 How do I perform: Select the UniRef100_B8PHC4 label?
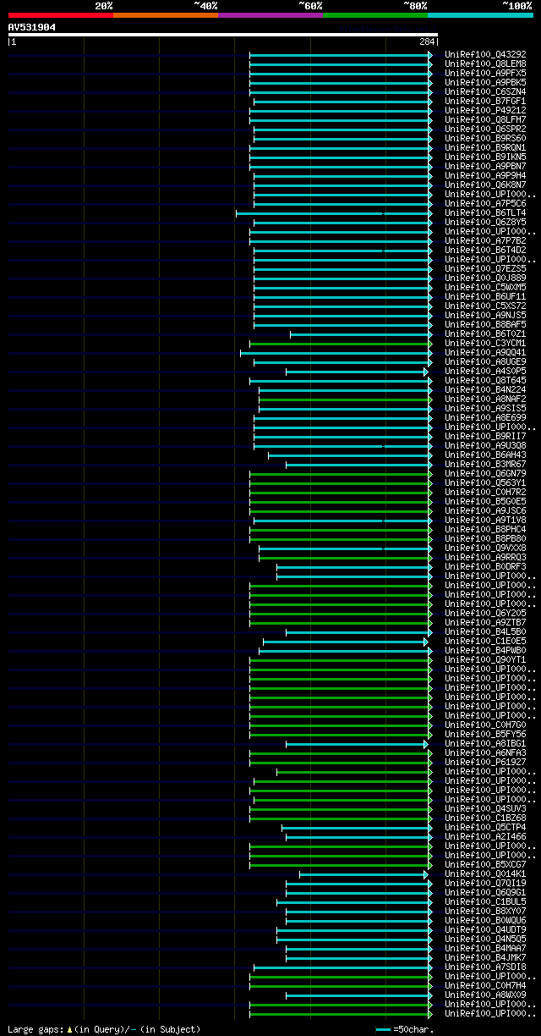pos(485,529)
